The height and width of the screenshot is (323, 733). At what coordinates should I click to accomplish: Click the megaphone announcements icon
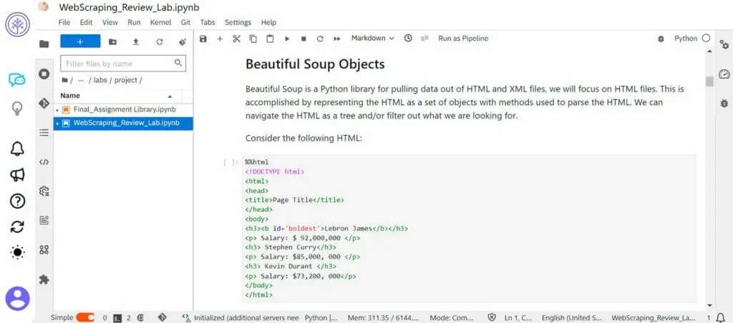pyautogui.click(x=17, y=175)
